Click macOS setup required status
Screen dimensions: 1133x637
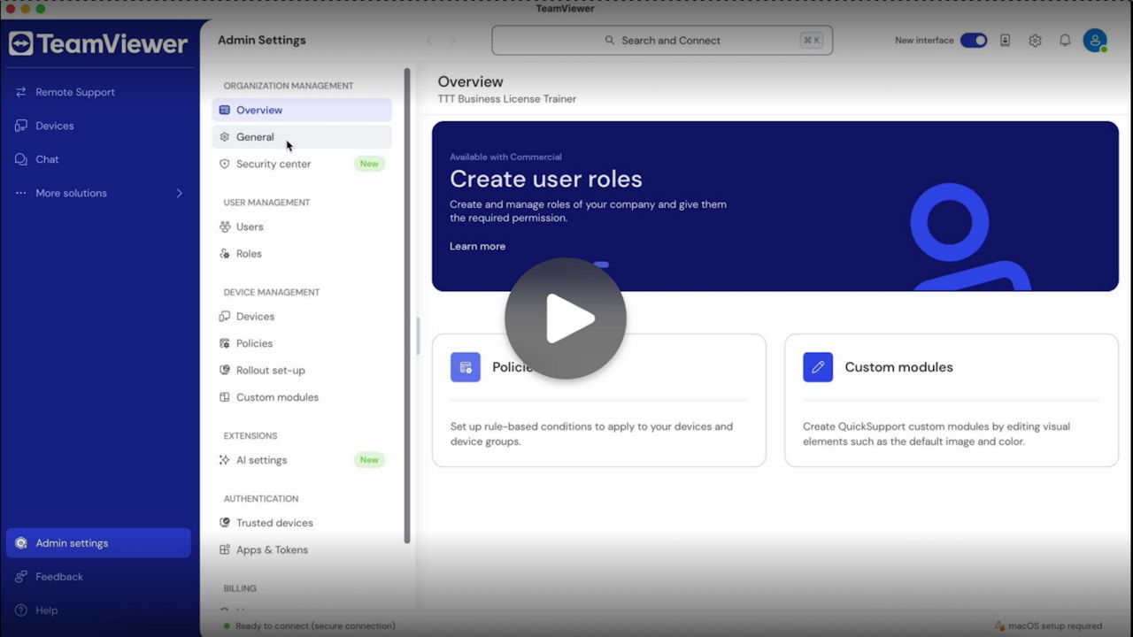1049,625
